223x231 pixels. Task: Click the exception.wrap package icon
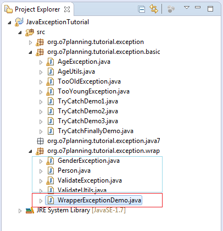tap(40, 151)
